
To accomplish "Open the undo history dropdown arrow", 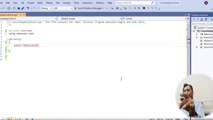I will (31, 8).
